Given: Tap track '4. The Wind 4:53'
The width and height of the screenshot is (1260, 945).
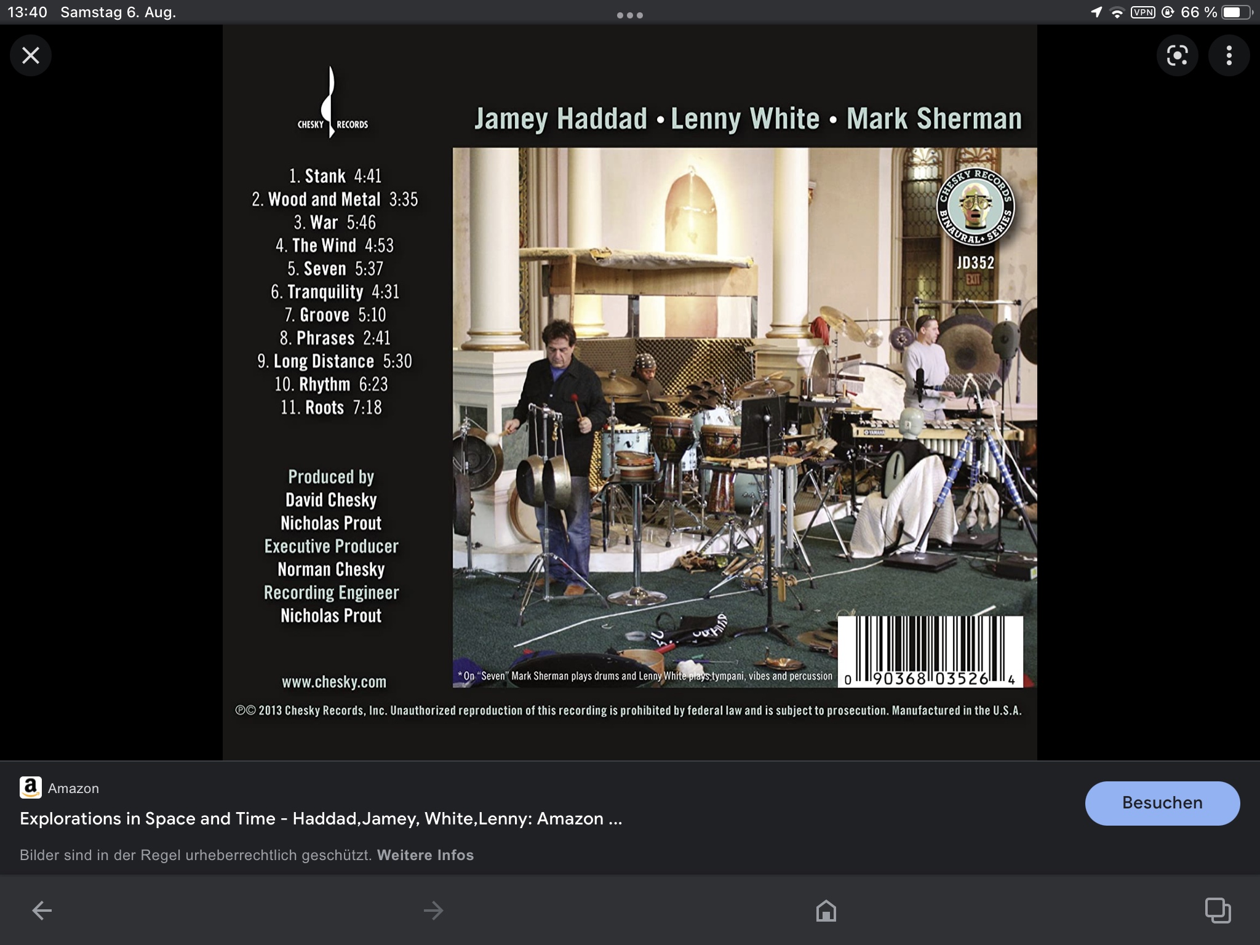Looking at the screenshot, I should click(335, 245).
